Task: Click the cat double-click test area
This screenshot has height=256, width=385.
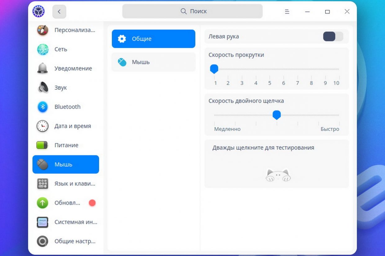Action: (x=278, y=175)
